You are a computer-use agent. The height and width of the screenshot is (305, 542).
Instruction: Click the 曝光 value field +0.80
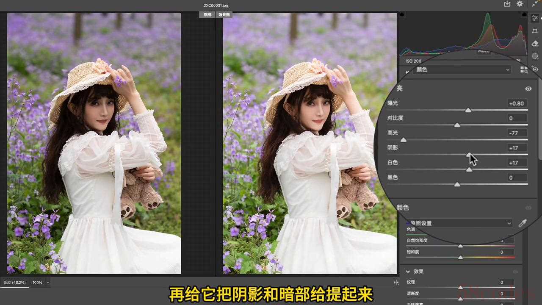coord(517,103)
